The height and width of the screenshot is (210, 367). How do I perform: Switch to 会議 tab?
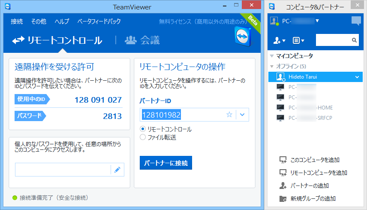click(x=142, y=40)
